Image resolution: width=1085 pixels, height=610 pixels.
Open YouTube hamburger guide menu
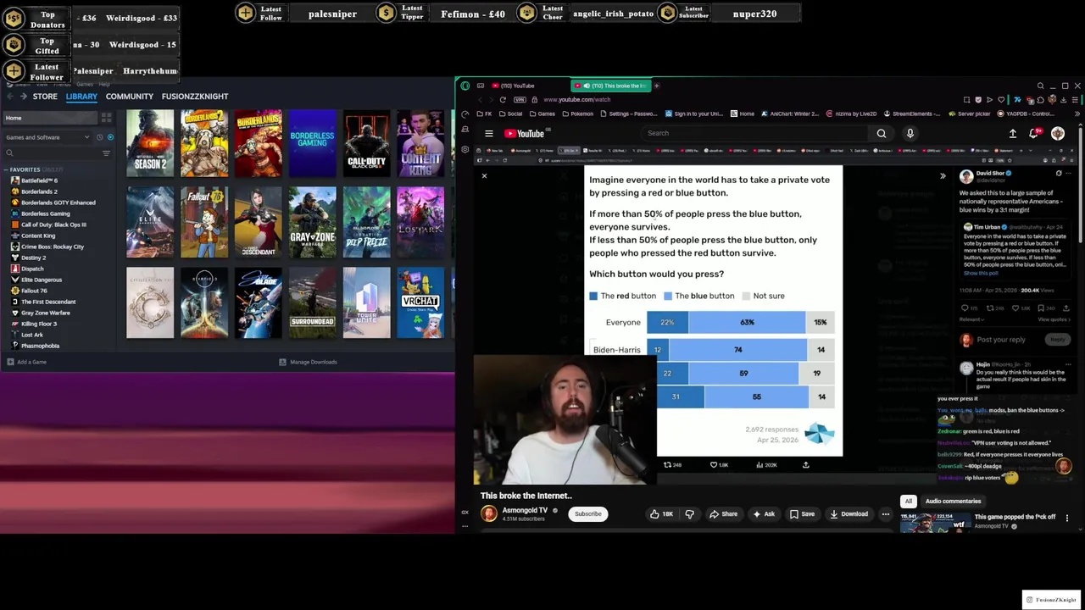pyautogui.click(x=489, y=133)
